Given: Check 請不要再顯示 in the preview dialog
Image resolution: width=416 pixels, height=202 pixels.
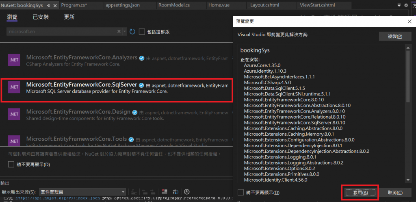Looking at the screenshot, I should [x=240, y=192].
